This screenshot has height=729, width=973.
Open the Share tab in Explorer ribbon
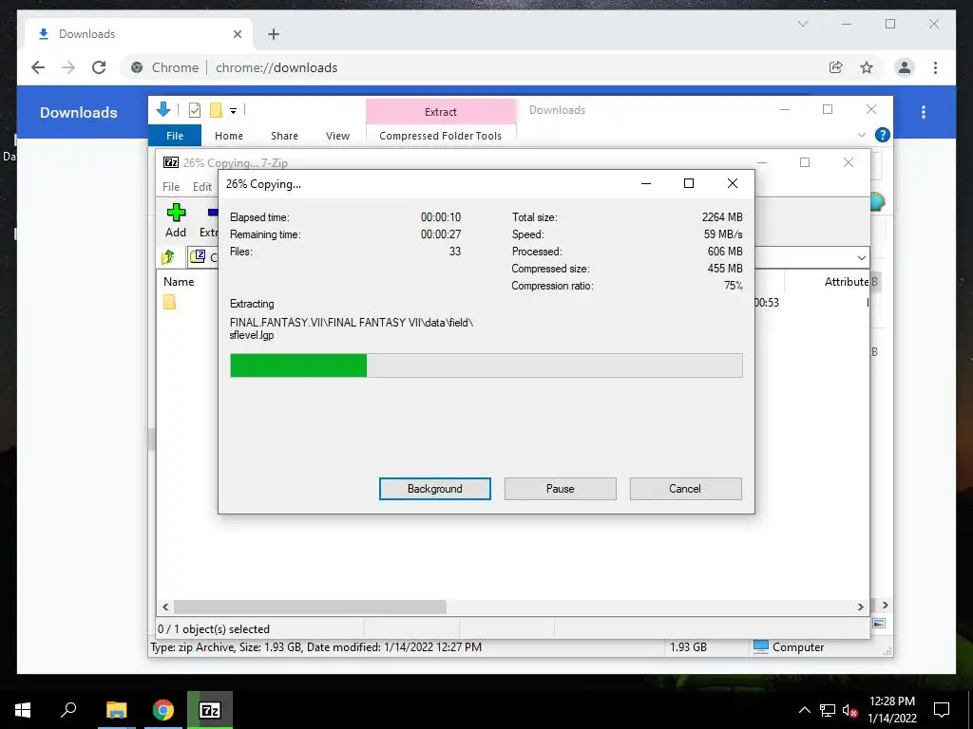(284, 135)
